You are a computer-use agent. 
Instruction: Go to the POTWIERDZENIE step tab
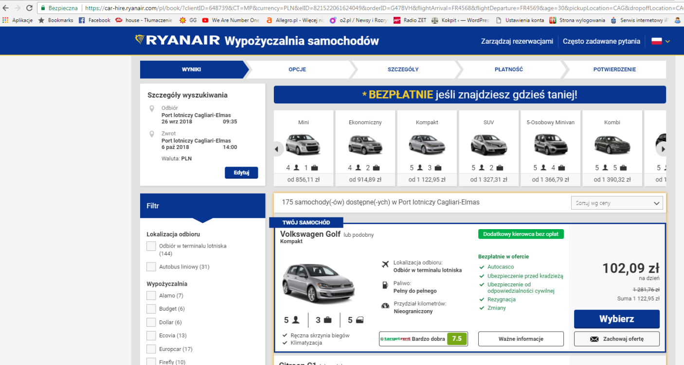point(614,69)
